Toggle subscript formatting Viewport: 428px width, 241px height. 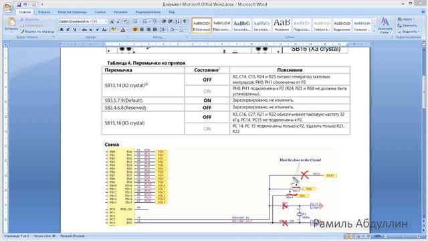click(x=91, y=29)
